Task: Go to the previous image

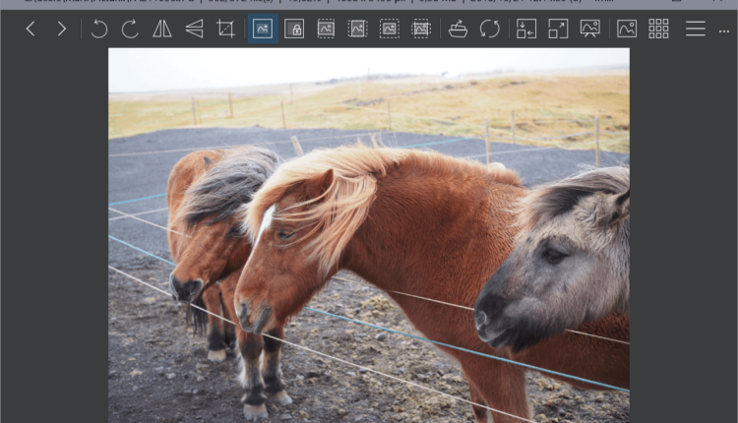Action: click(x=31, y=30)
